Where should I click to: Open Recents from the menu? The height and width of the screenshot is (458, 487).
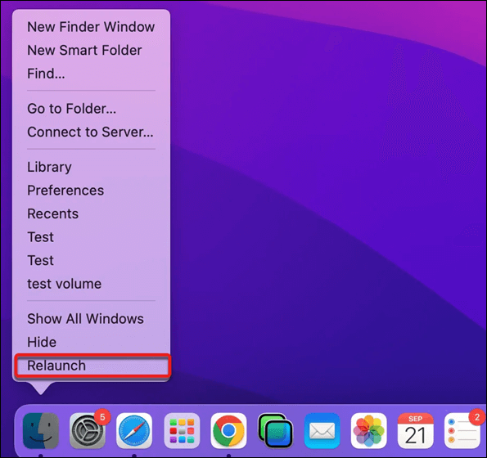(92, 213)
